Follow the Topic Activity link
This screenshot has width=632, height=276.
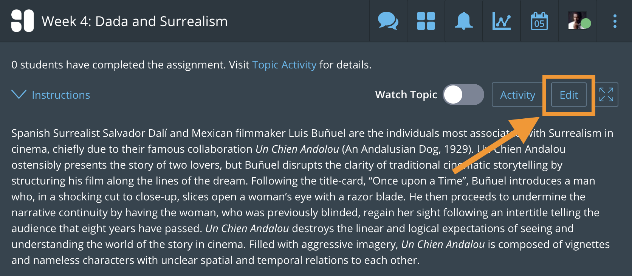click(x=284, y=65)
